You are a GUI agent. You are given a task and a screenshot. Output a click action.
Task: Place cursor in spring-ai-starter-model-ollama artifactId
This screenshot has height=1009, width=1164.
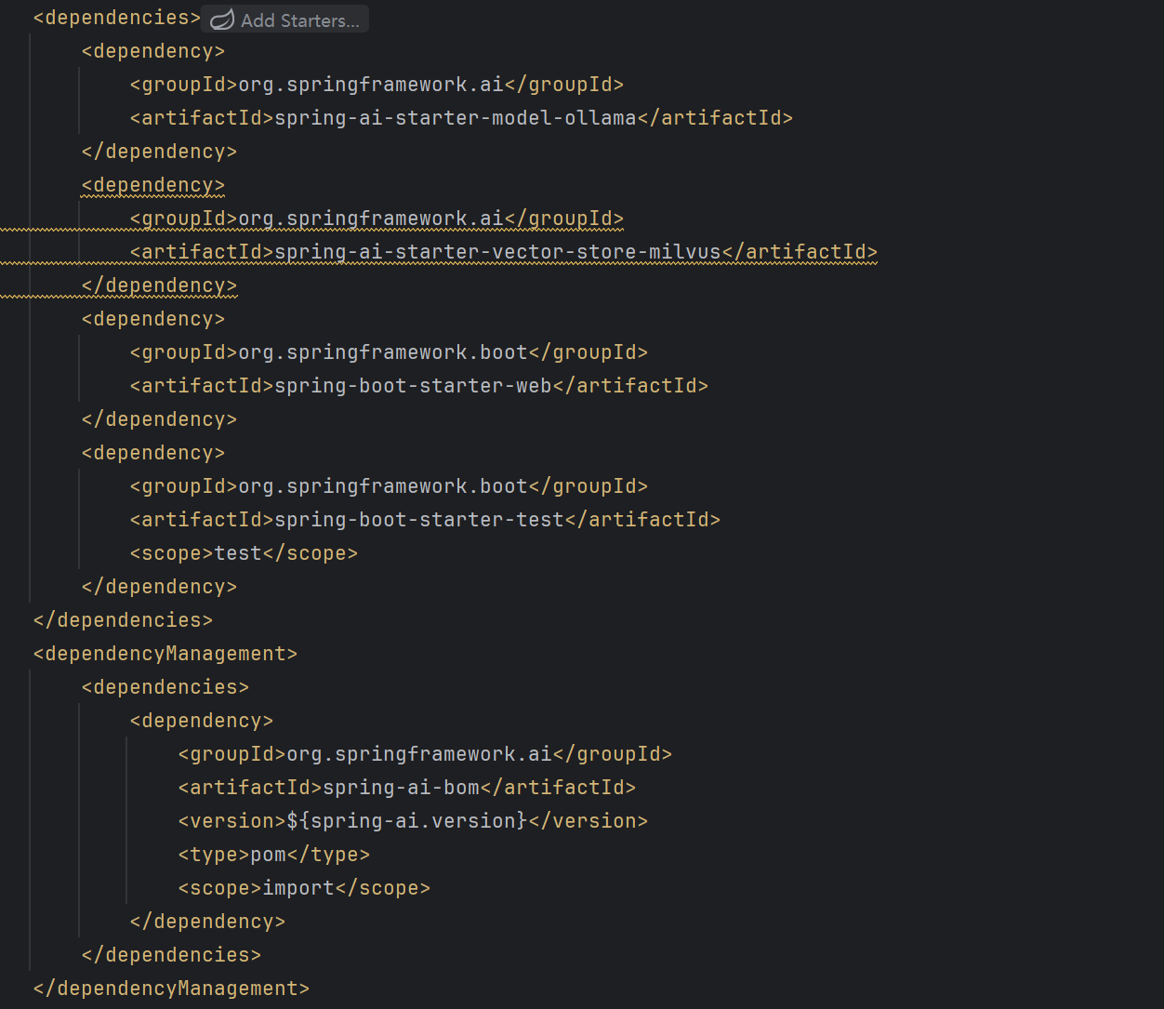(x=456, y=118)
